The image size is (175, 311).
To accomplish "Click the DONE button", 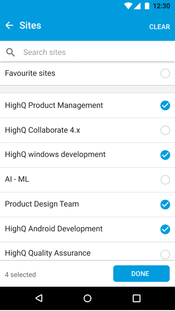I will [141, 274].
